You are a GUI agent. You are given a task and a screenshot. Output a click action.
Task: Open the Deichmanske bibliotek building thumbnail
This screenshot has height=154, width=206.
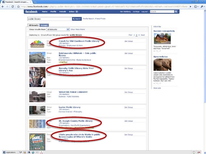[x=37, y=58]
